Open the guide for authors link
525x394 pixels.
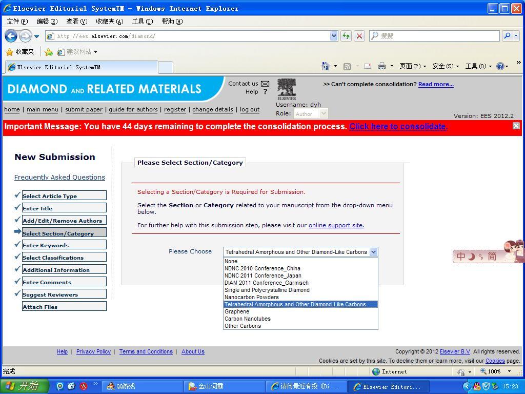click(133, 109)
